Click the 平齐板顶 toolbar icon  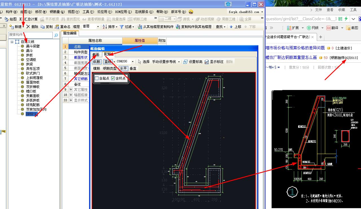(x=49, y=19)
